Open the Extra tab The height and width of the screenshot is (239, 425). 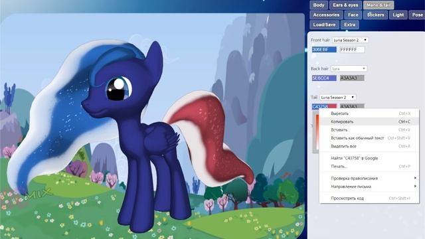350,25
